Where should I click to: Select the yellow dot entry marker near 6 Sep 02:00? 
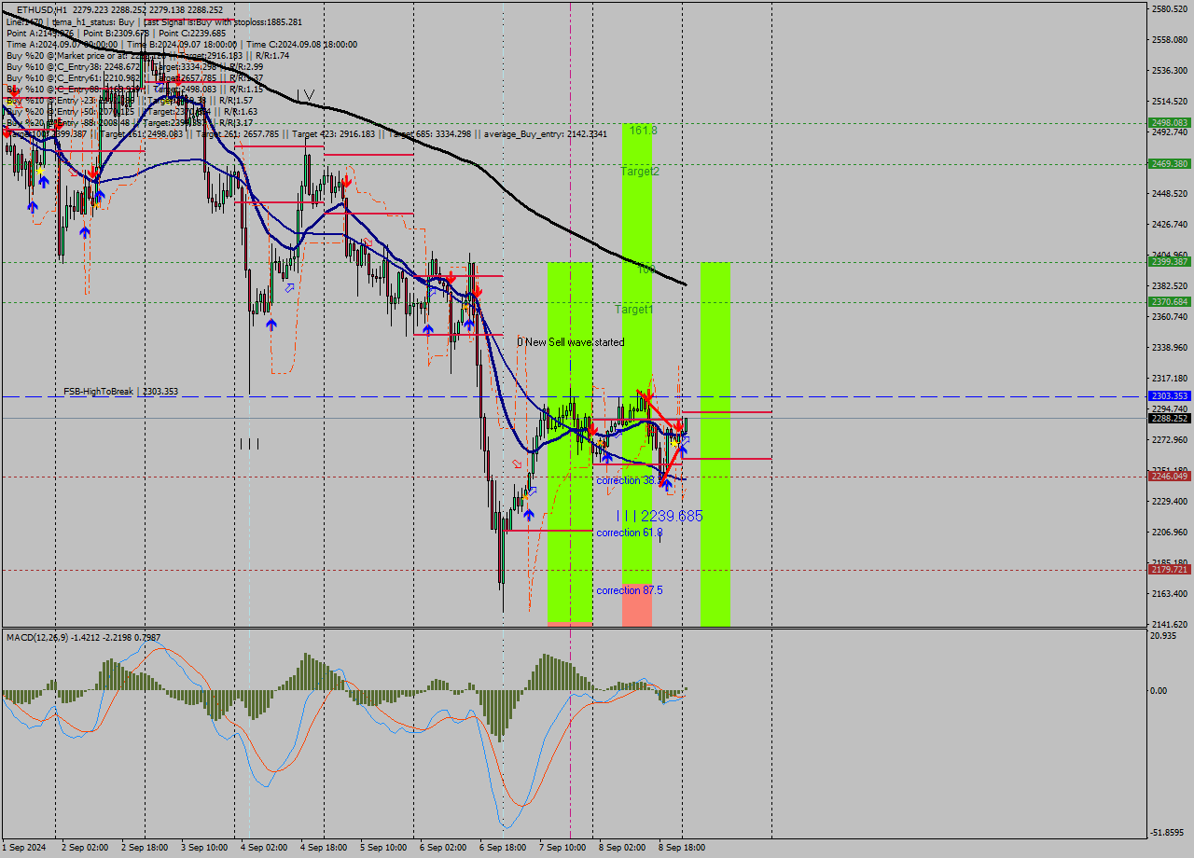465,306
